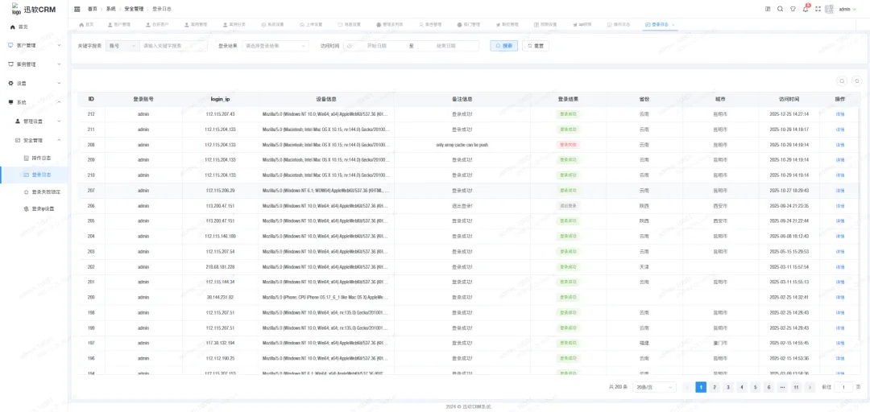Image resolution: width=870 pixels, height=412 pixels.
Task: Open 操作日志 in the sidebar
Action: click(x=40, y=158)
